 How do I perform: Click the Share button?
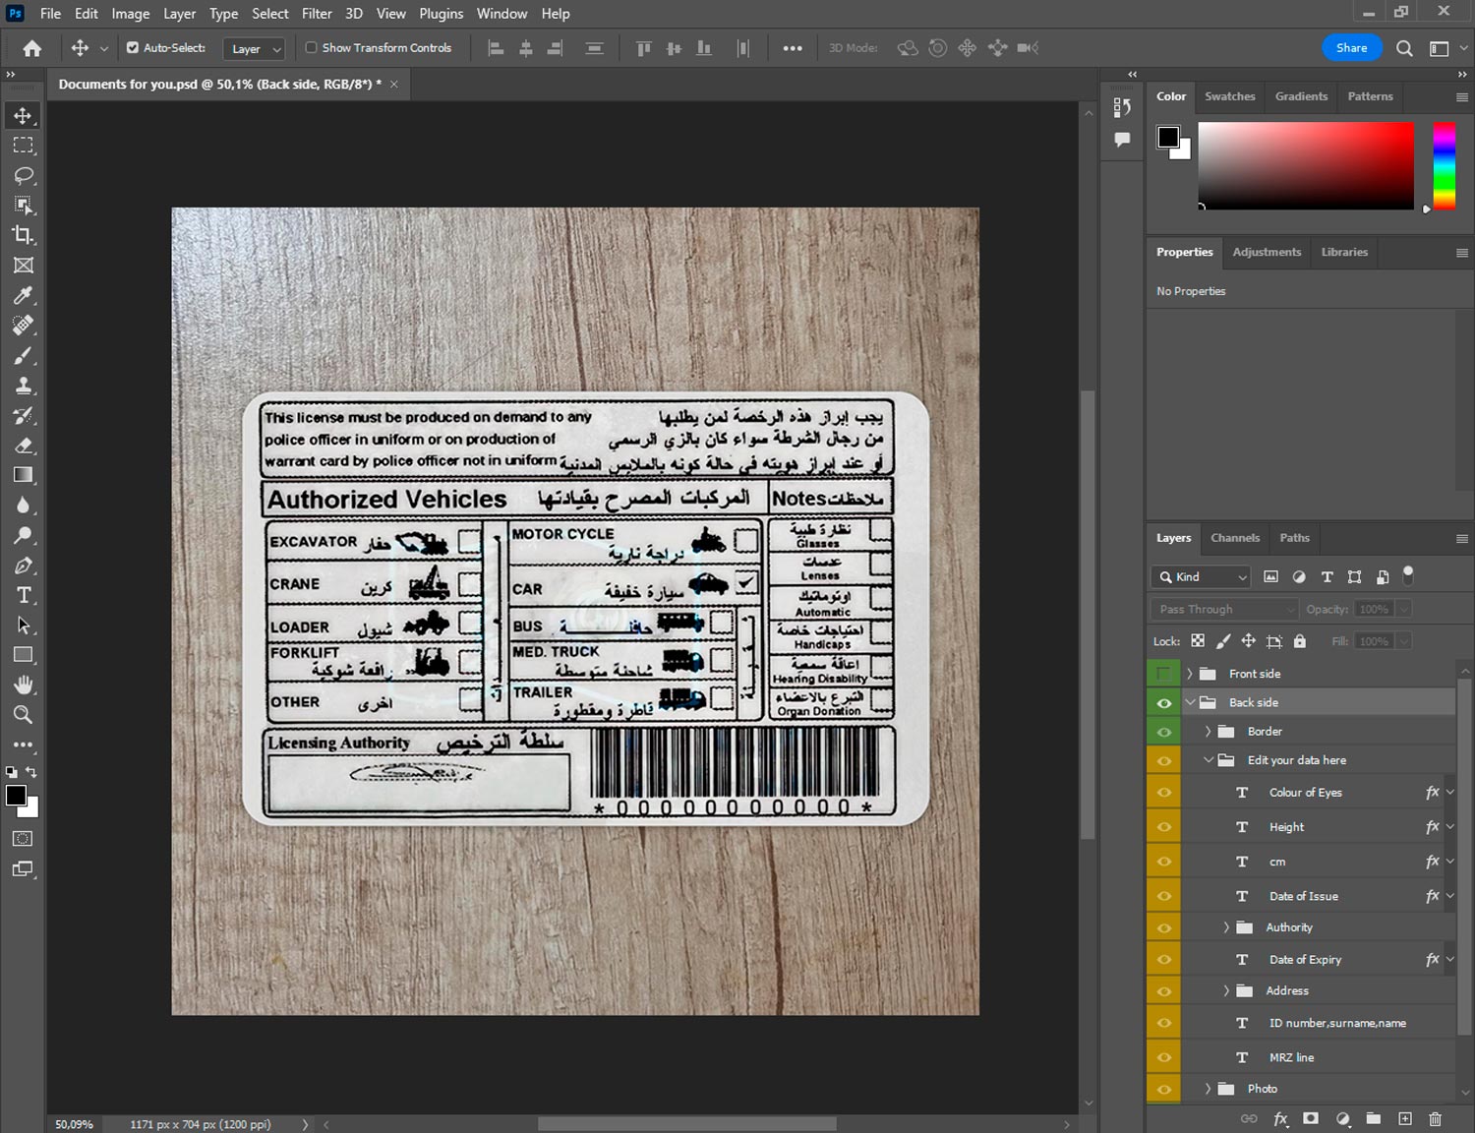coord(1351,47)
